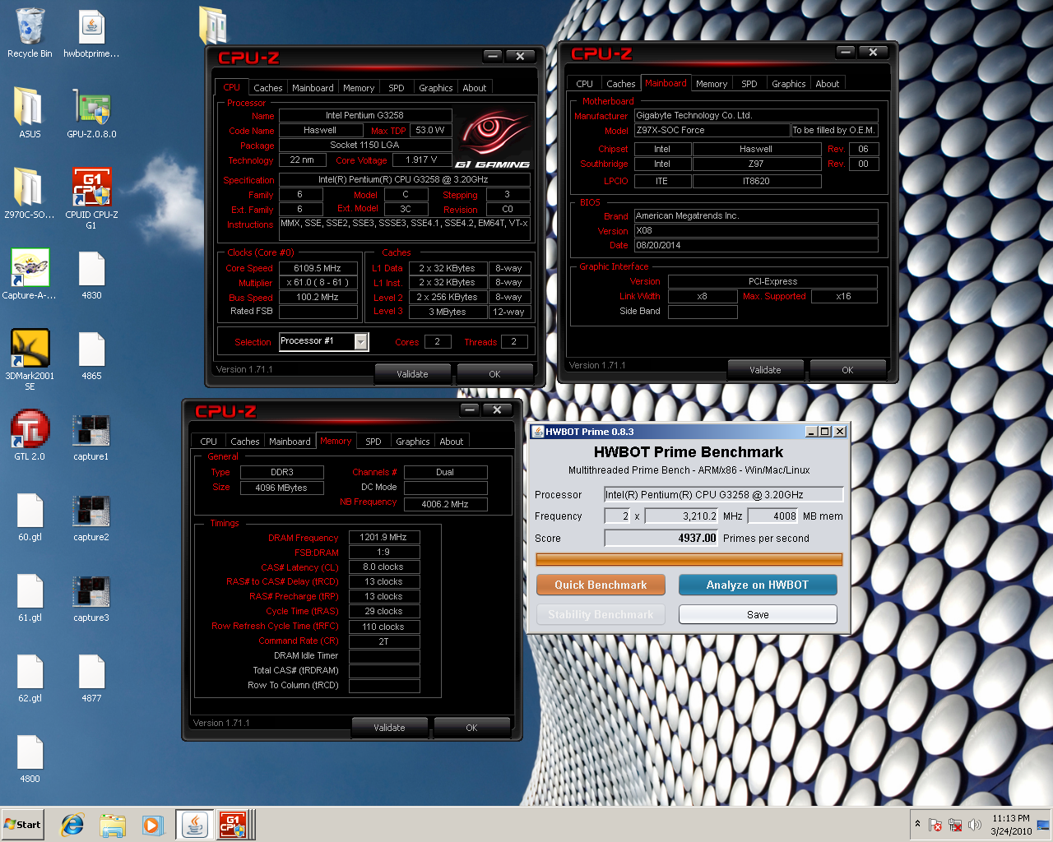Click the NB Frequency value 4006.2 MHz

coord(445,504)
